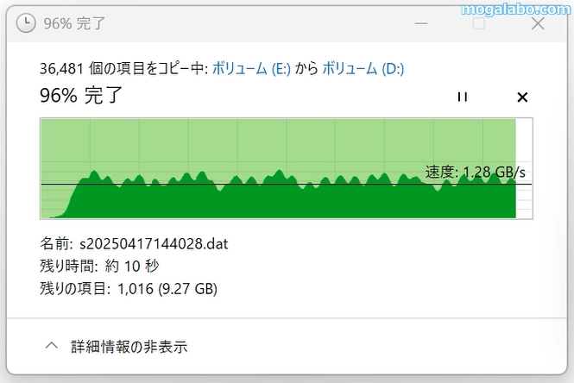The image size is (574, 383).
Task: Click 残りの項目: 1,016 (9.27 GB) text
Action: (129, 289)
